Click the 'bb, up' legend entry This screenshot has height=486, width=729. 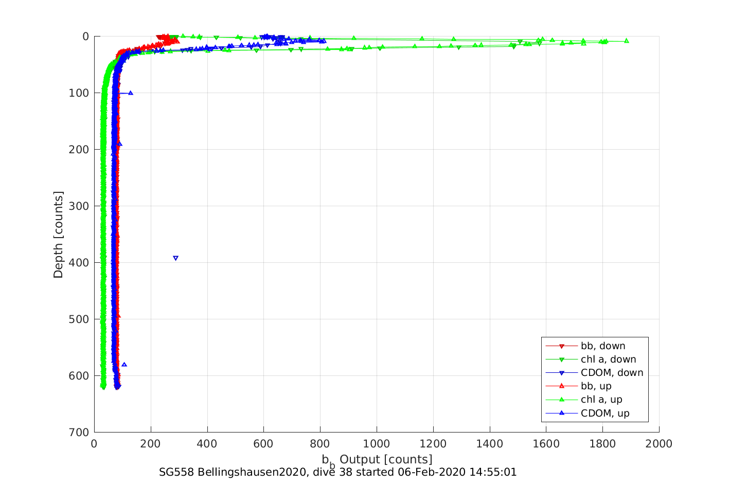578,386
